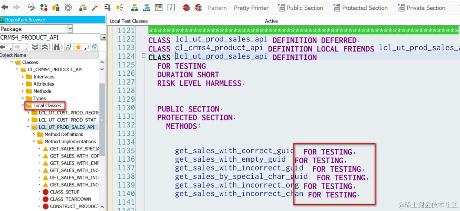Click the Pretty Printer button
This screenshot has height=211, width=460.
click(251, 8)
